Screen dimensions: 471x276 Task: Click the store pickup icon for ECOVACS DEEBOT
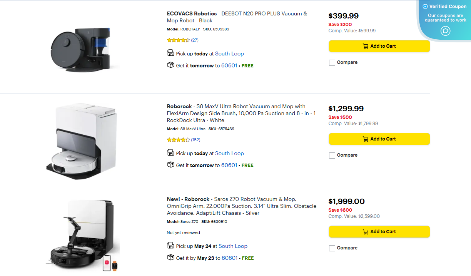click(x=170, y=53)
